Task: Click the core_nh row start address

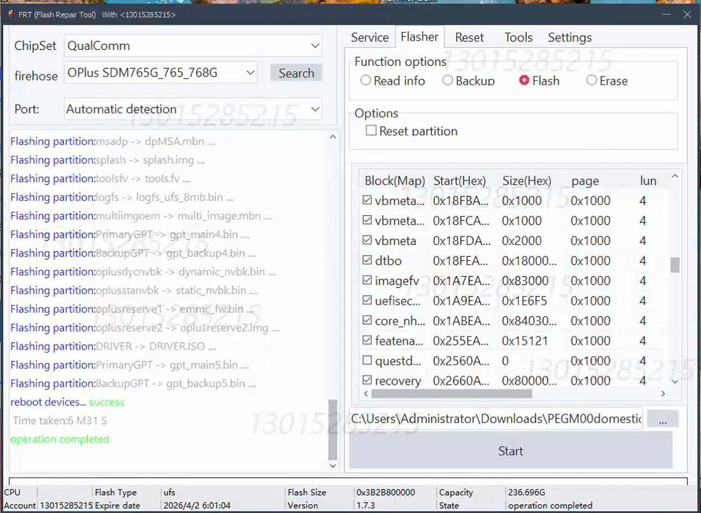Action: click(x=461, y=321)
